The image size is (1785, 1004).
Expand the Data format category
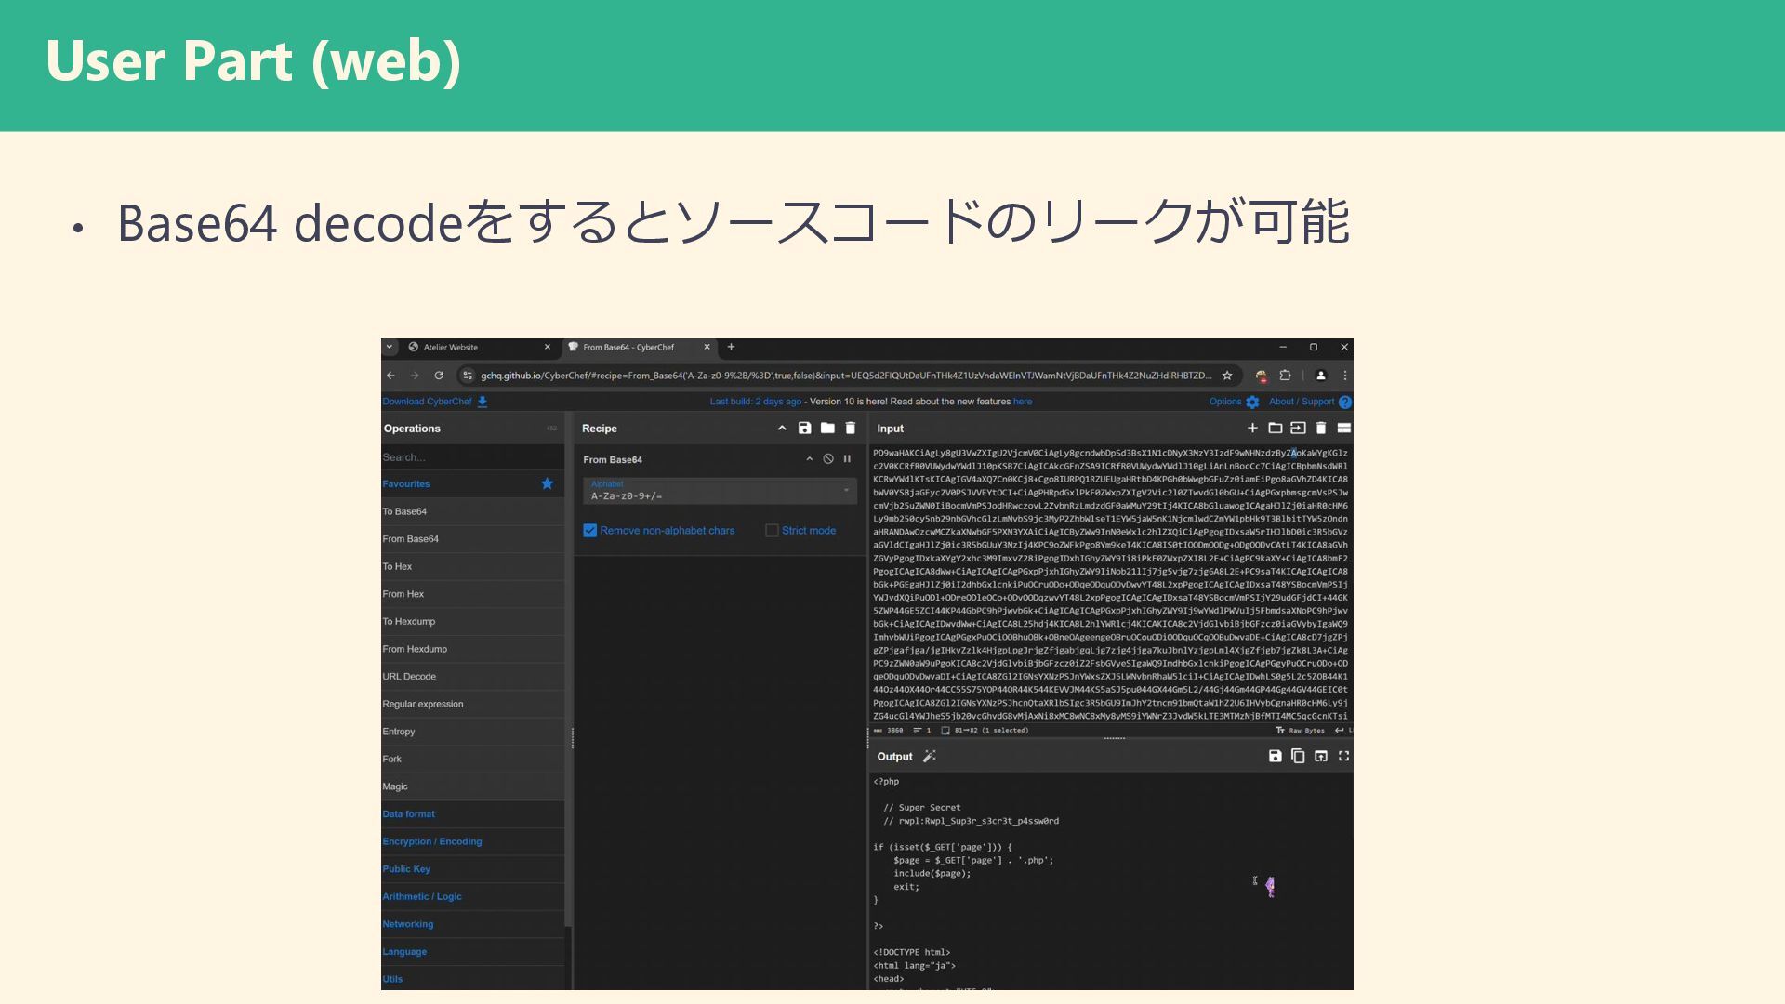(408, 814)
